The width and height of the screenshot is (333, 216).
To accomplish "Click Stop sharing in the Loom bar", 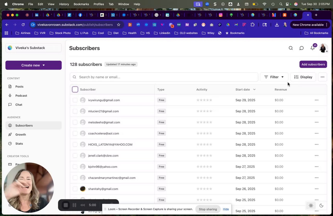I will coord(208,209).
